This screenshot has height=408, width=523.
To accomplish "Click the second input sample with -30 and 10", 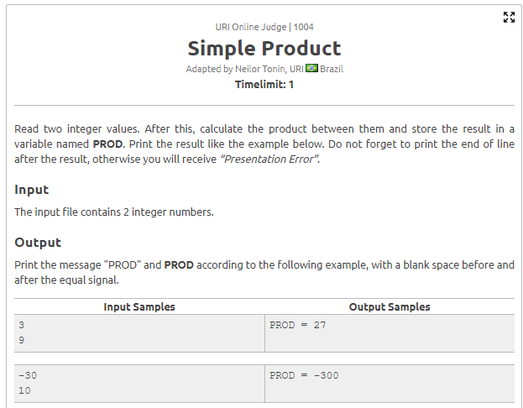I will pos(139,384).
